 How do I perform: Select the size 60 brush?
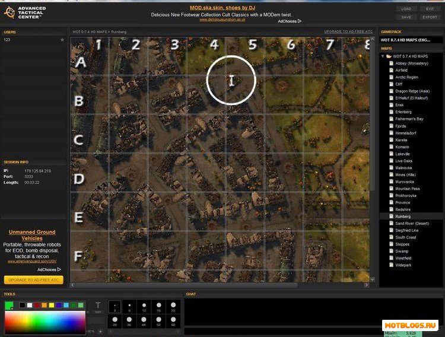click(x=173, y=322)
